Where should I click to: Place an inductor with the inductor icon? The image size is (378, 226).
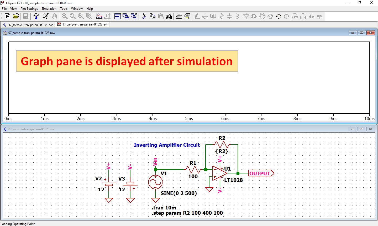[238, 16]
